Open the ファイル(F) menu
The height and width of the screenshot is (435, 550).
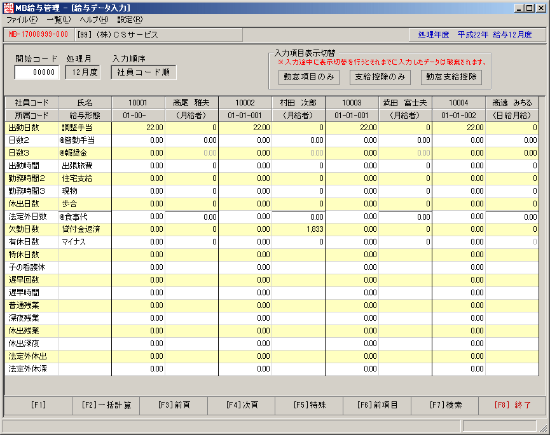(x=22, y=20)
